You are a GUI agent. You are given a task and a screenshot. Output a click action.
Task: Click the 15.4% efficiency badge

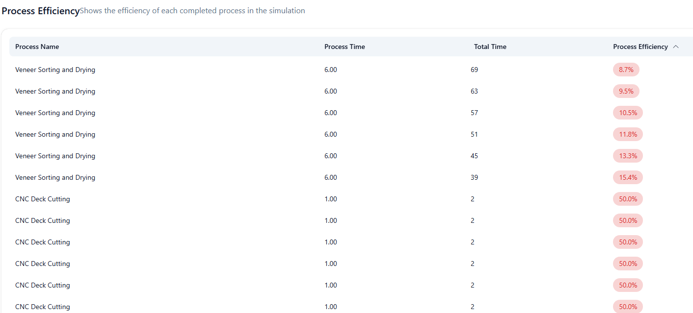pyautogui.click(x=628, y=177)
